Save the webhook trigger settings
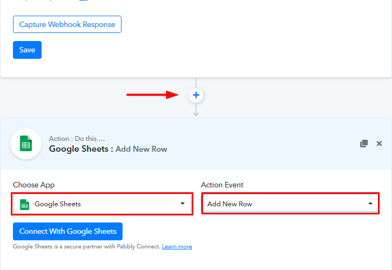 click(x=27, y=50)
